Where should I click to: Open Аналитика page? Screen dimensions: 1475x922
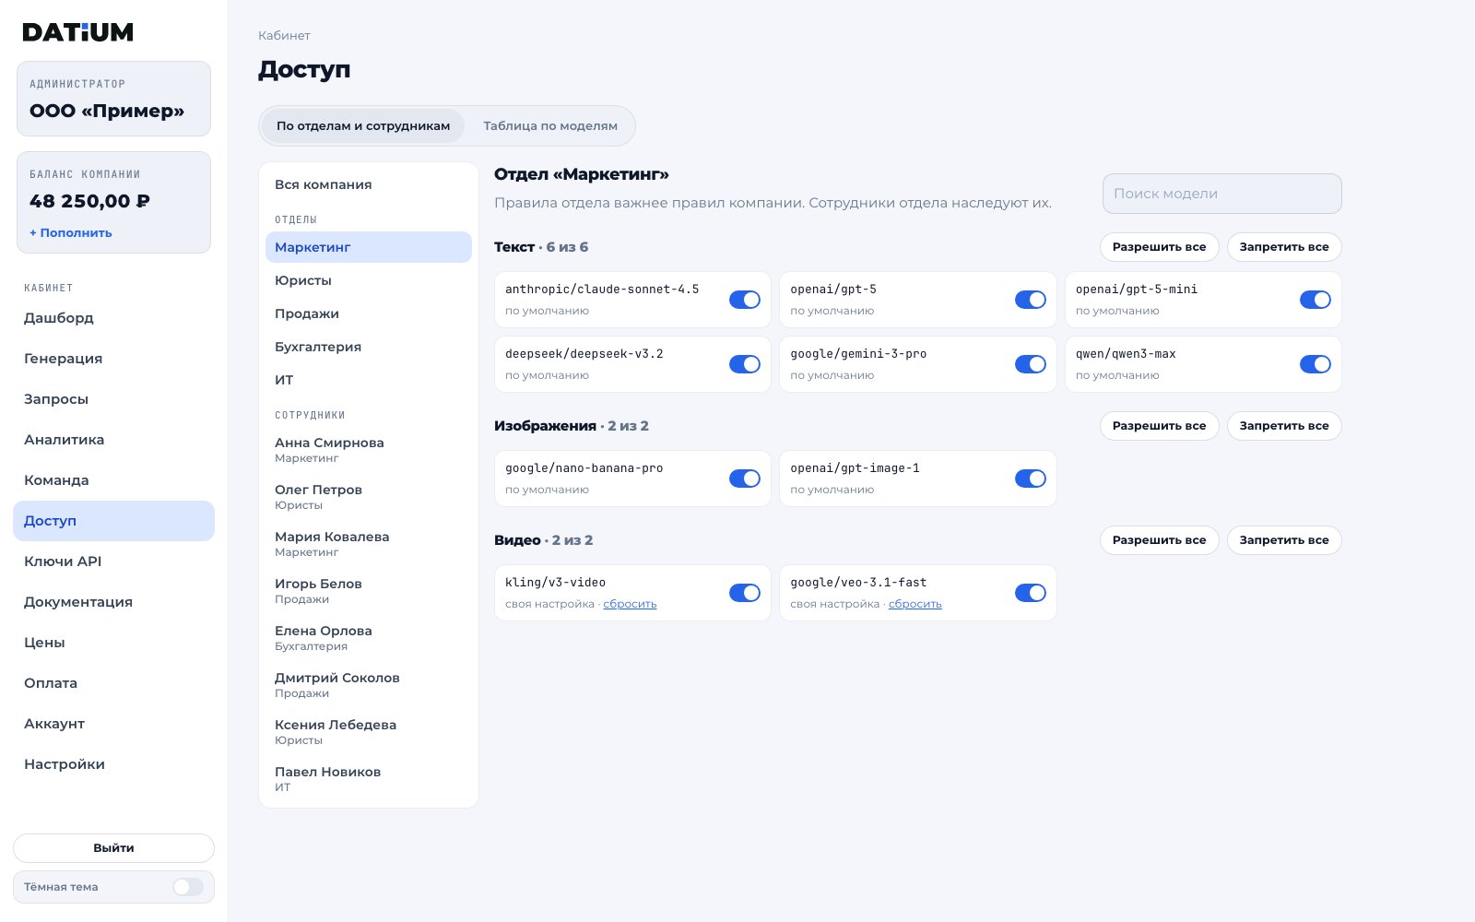113,440
